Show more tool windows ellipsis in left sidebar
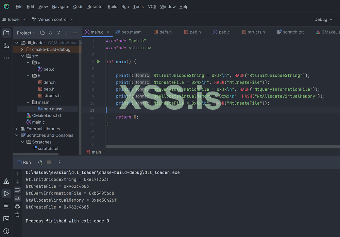The width and height of the screenshot is (340, 237). (6, 58)
